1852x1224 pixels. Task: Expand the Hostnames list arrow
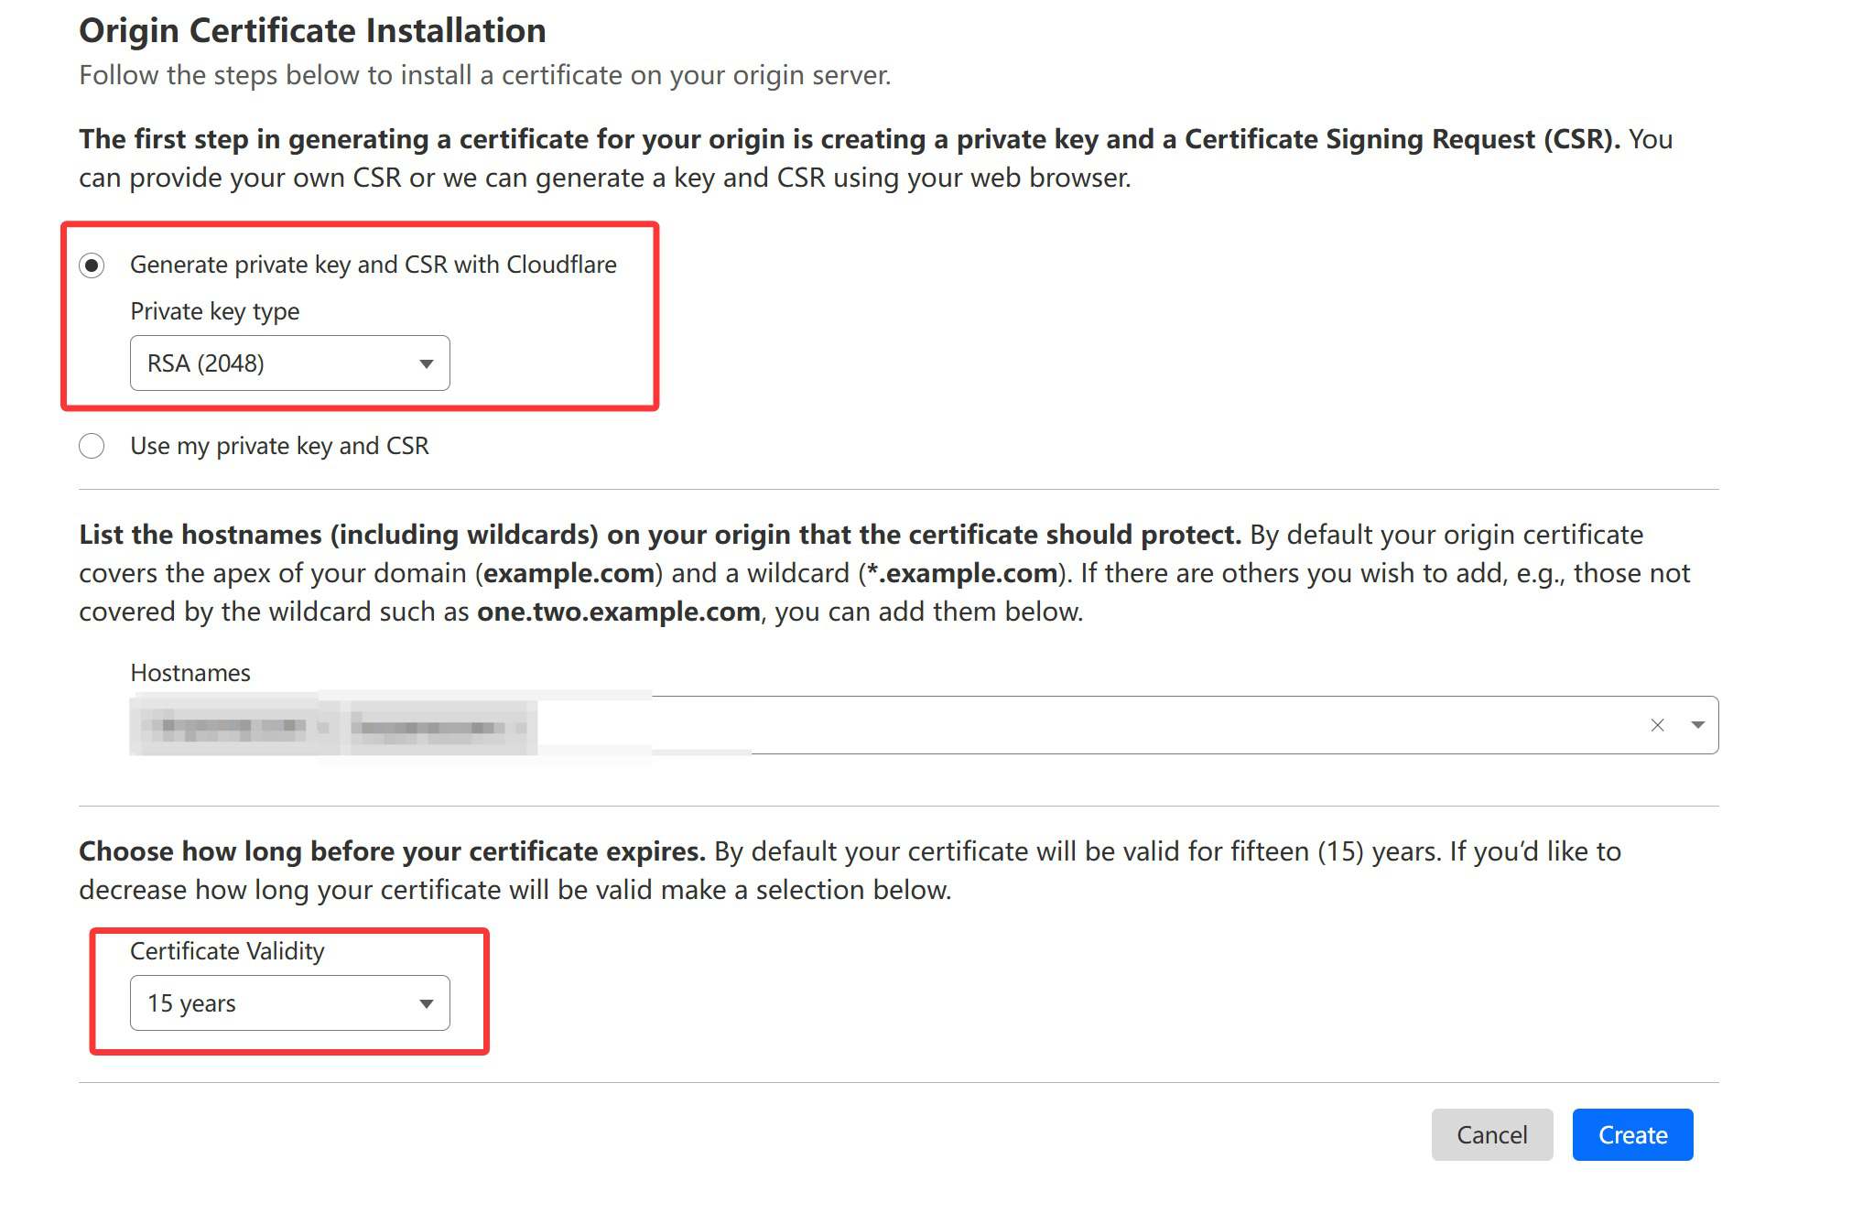point(1698,725)
